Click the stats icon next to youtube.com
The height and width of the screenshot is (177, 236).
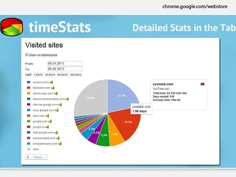click(52, 82)
